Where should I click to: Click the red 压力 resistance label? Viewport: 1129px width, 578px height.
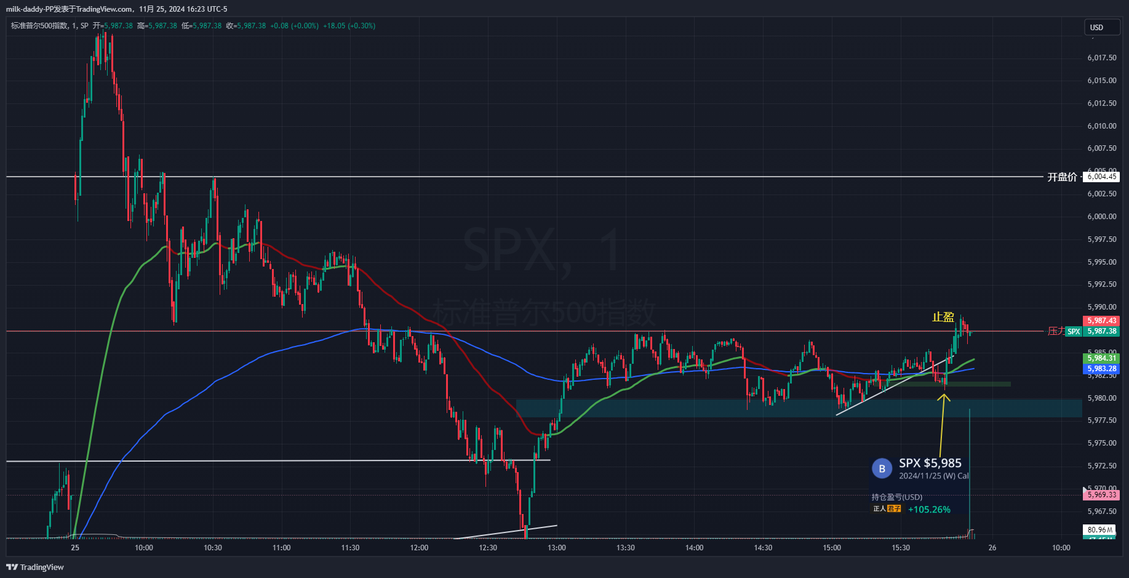[x=1056, y=331]
